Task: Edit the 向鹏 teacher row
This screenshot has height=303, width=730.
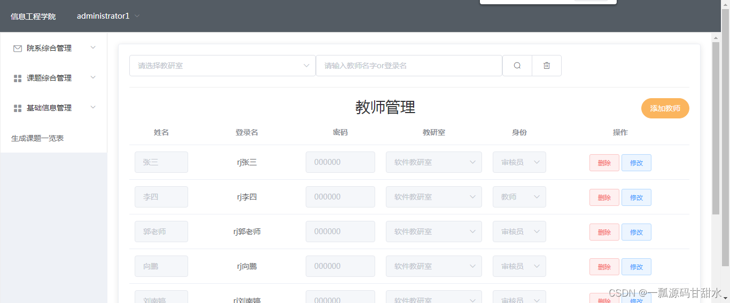Action: pyautogui.click(x=636, y=267)
